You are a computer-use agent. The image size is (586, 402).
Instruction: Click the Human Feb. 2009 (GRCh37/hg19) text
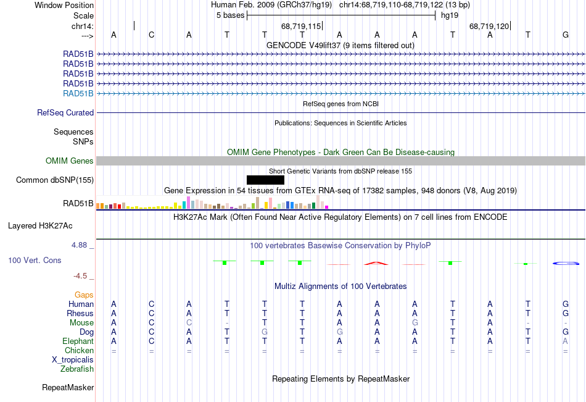click(271, 5)
